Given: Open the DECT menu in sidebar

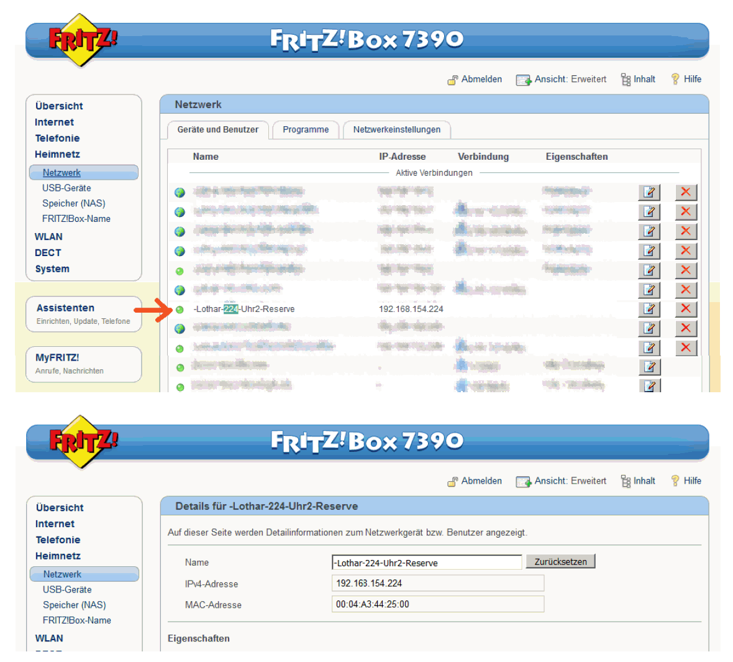Looking at the screenshot, I should click(48, 252).
